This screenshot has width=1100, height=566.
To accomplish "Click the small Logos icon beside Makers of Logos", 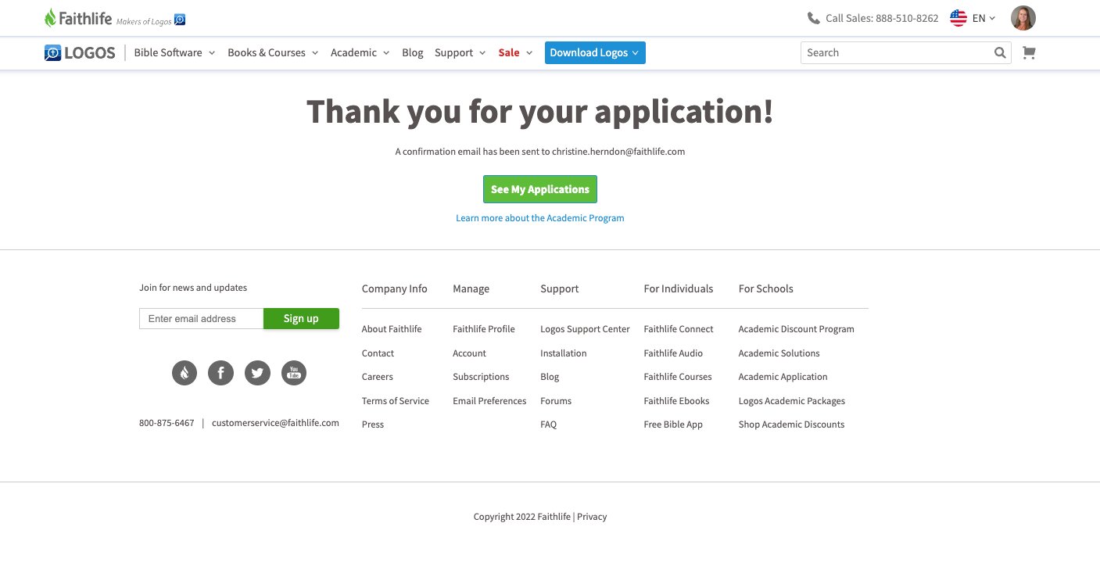I will pos(180,20).
